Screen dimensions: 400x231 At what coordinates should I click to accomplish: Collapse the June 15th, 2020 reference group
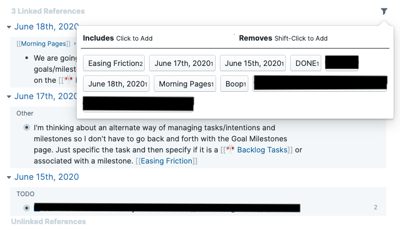pos(9,177)
